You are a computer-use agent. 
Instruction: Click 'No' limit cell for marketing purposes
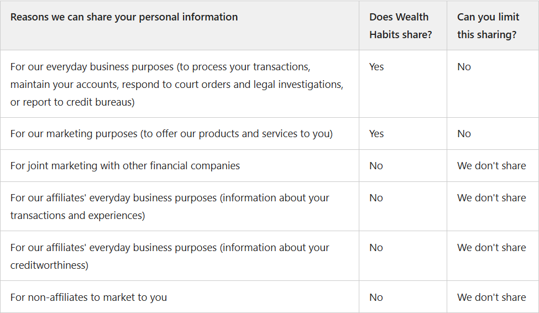(x=464, y=134)
